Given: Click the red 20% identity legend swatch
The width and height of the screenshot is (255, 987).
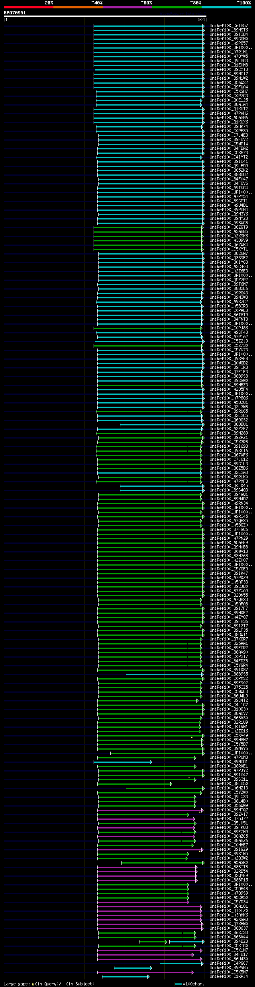Looking at the screenshot, I should [29, 7].
